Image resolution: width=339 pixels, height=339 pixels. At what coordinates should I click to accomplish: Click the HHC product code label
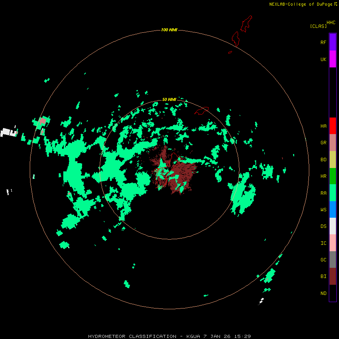coord(331,23)
